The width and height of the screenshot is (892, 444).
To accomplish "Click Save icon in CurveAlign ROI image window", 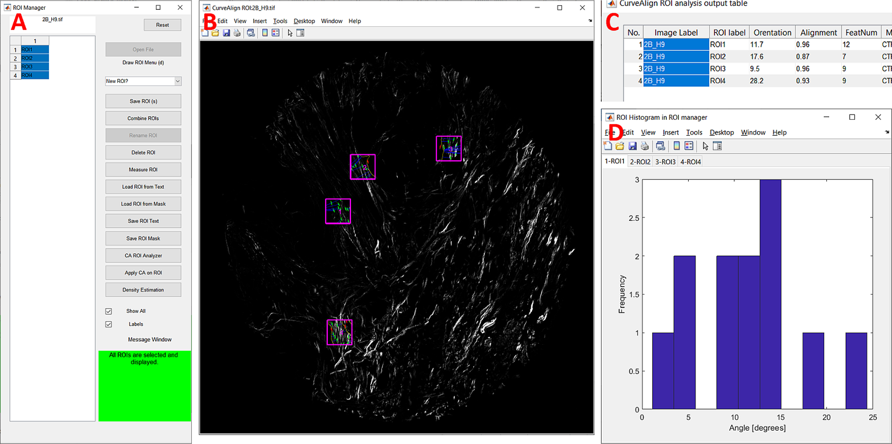I will [226, 33].
